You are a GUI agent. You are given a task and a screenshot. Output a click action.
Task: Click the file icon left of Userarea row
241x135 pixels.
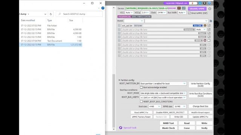pos(119,29)
